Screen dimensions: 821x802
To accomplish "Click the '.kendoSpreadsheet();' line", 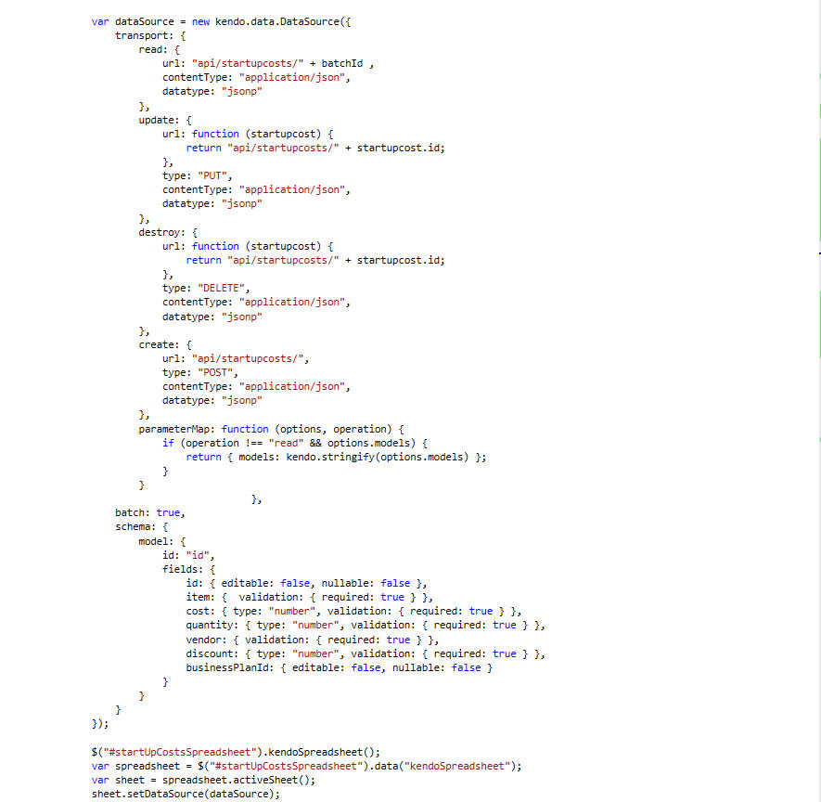I will click(x=236, y=752).
